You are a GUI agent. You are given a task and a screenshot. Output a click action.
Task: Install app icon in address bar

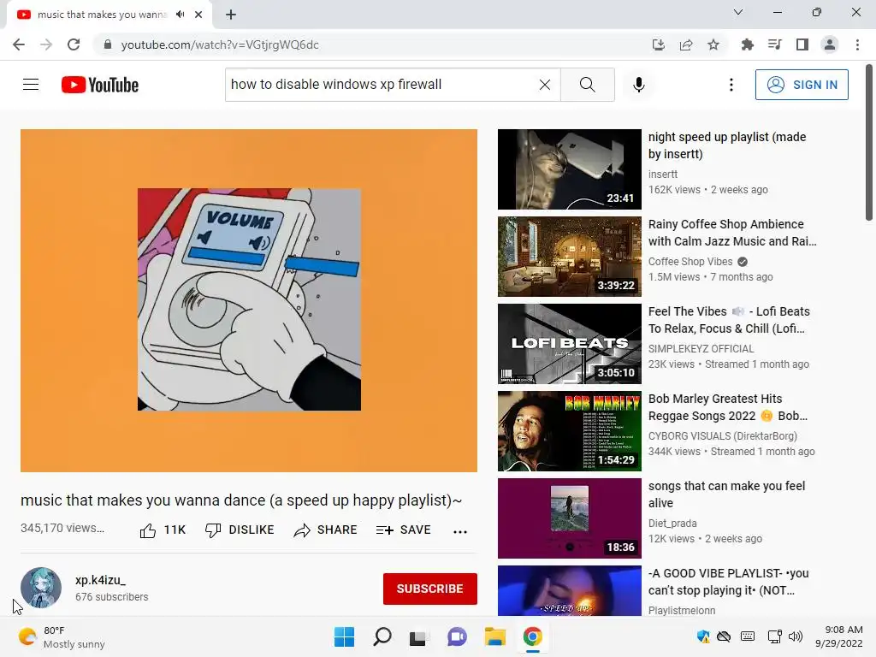coord(658,44)
